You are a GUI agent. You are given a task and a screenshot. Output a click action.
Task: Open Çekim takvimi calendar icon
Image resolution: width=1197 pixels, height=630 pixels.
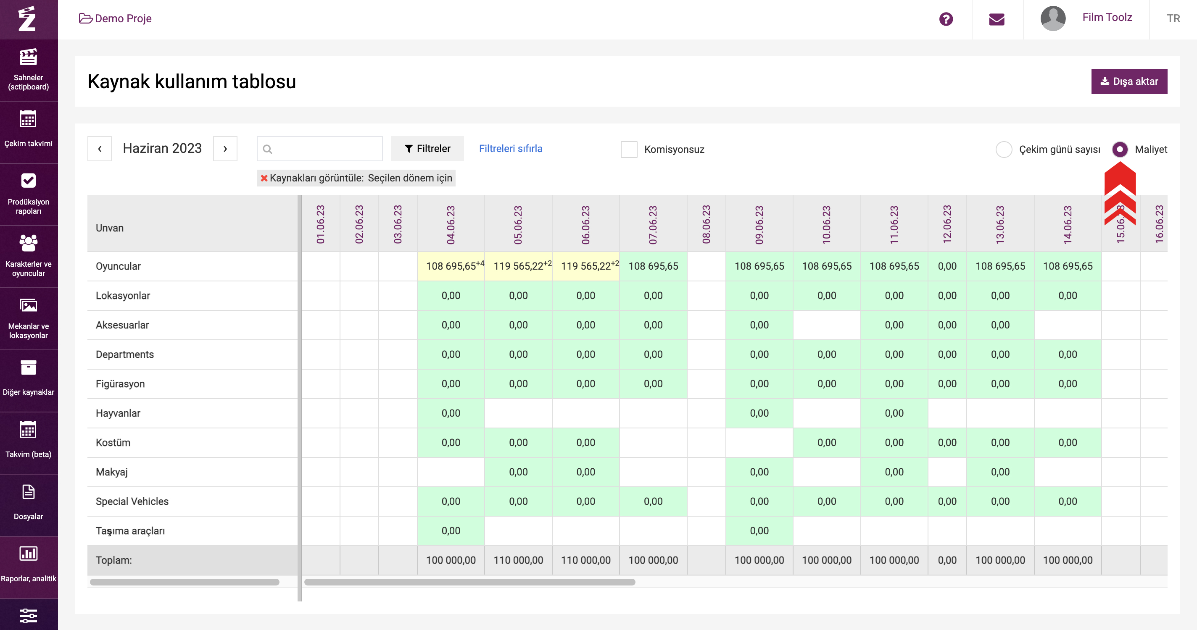click(x=28, y=120)
